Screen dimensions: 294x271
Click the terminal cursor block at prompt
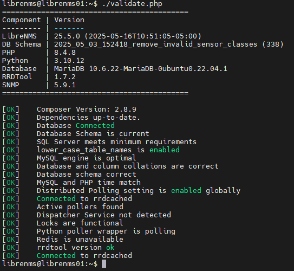[x=104, y=263]
